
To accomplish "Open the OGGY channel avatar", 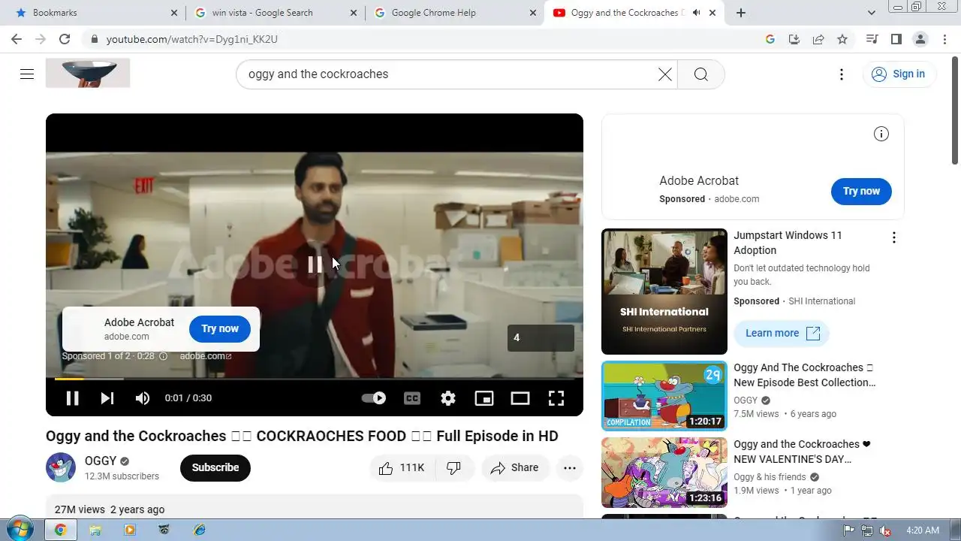I will (x=61, y=467).
